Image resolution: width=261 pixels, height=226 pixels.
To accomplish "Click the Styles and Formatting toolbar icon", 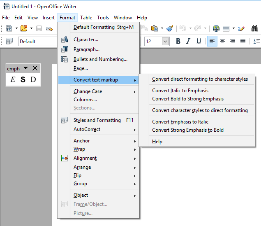I will click(x=9, y=41).
